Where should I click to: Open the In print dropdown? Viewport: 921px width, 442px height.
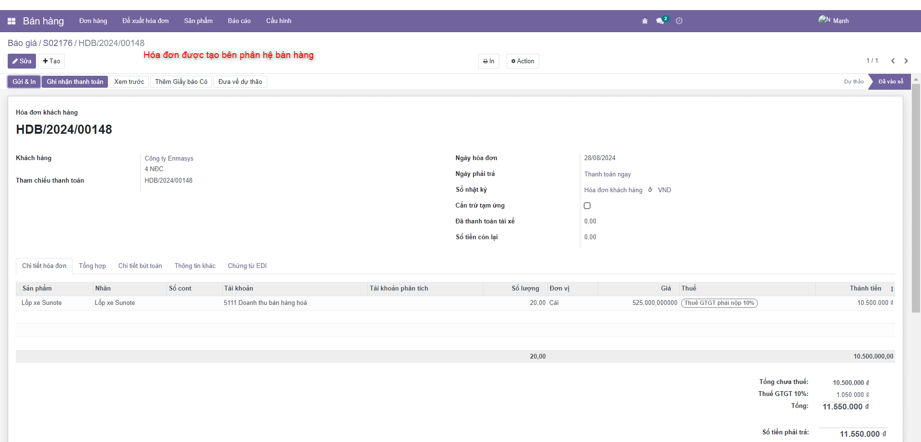coord(488,61)
